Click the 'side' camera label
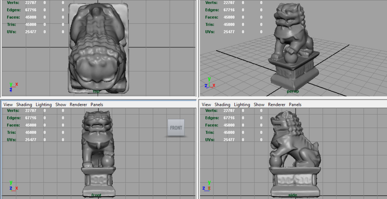This screenshot has height=199, width=387. (x=293, y=195)
